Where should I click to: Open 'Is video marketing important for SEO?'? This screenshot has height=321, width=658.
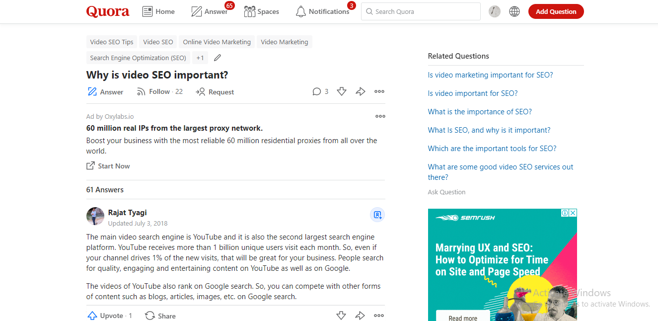pos(490,75)
